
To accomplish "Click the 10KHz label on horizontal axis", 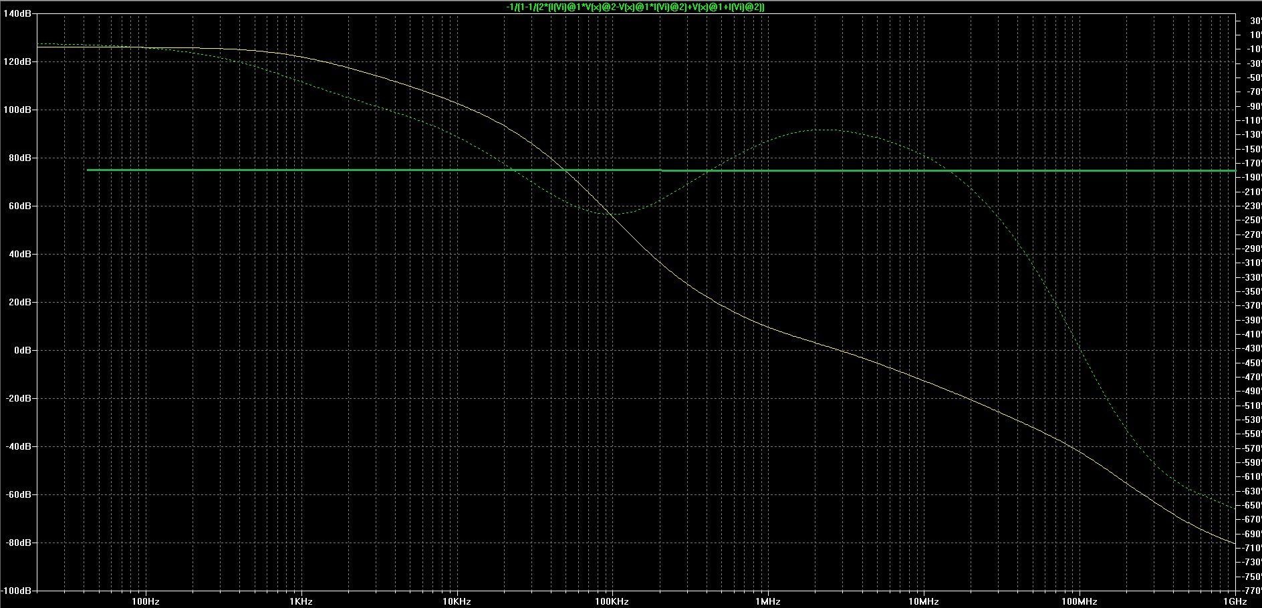I will coord(457,601).
